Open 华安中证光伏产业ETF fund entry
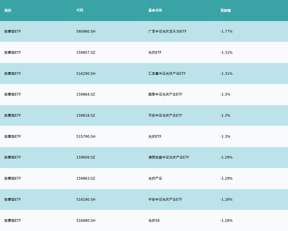This screenshot has height=231, width=288. [165, 115]
